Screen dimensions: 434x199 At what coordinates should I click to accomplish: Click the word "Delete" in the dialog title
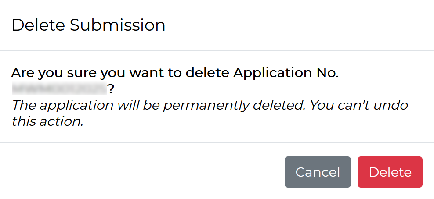pos(38,25)
